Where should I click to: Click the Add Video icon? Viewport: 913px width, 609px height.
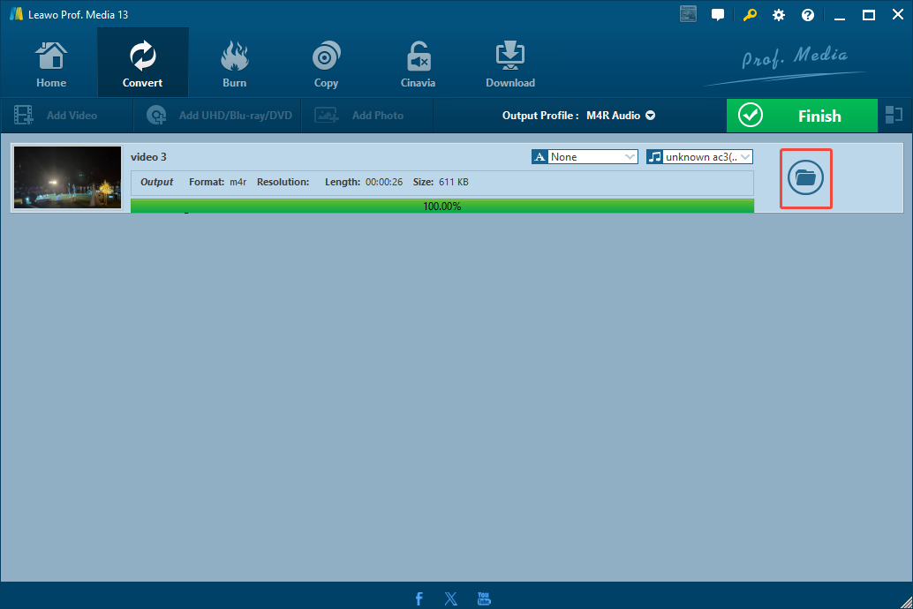point(24,115)
